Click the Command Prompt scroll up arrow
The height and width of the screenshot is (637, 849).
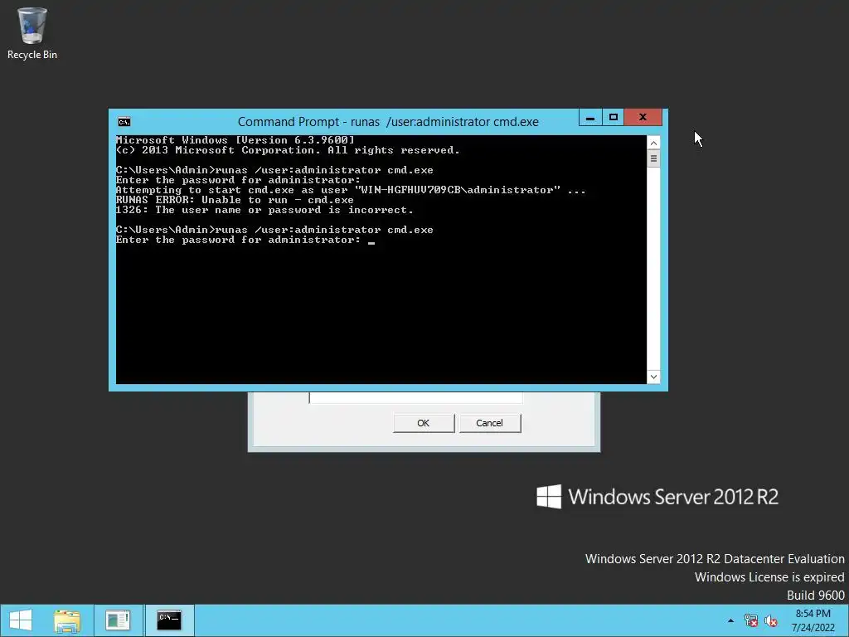tap(653, 143)
